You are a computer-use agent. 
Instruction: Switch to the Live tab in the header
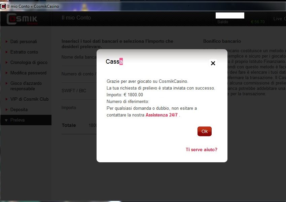point(279,19)
